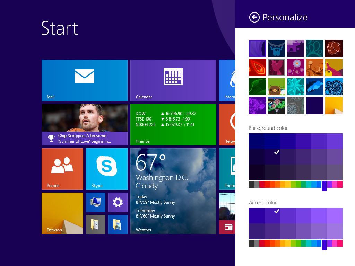Choose the yellow folded-corner background design
Screen dimensions: 355x266
[x=334, y=105]
